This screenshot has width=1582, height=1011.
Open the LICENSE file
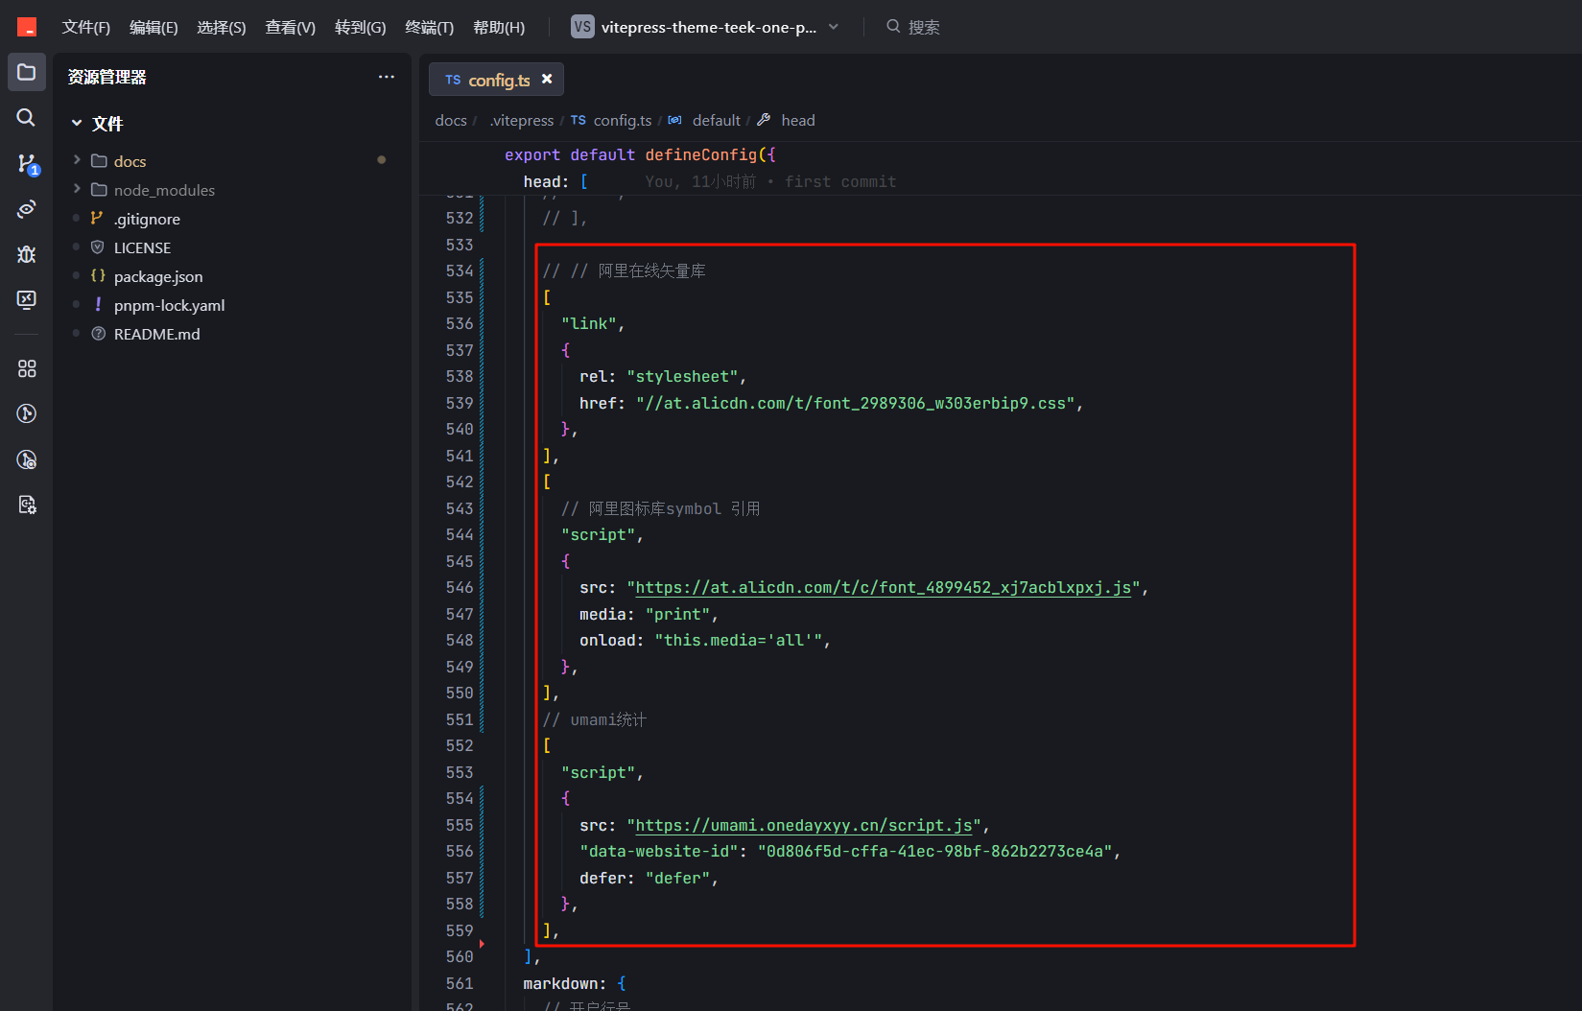pos(142,247)
